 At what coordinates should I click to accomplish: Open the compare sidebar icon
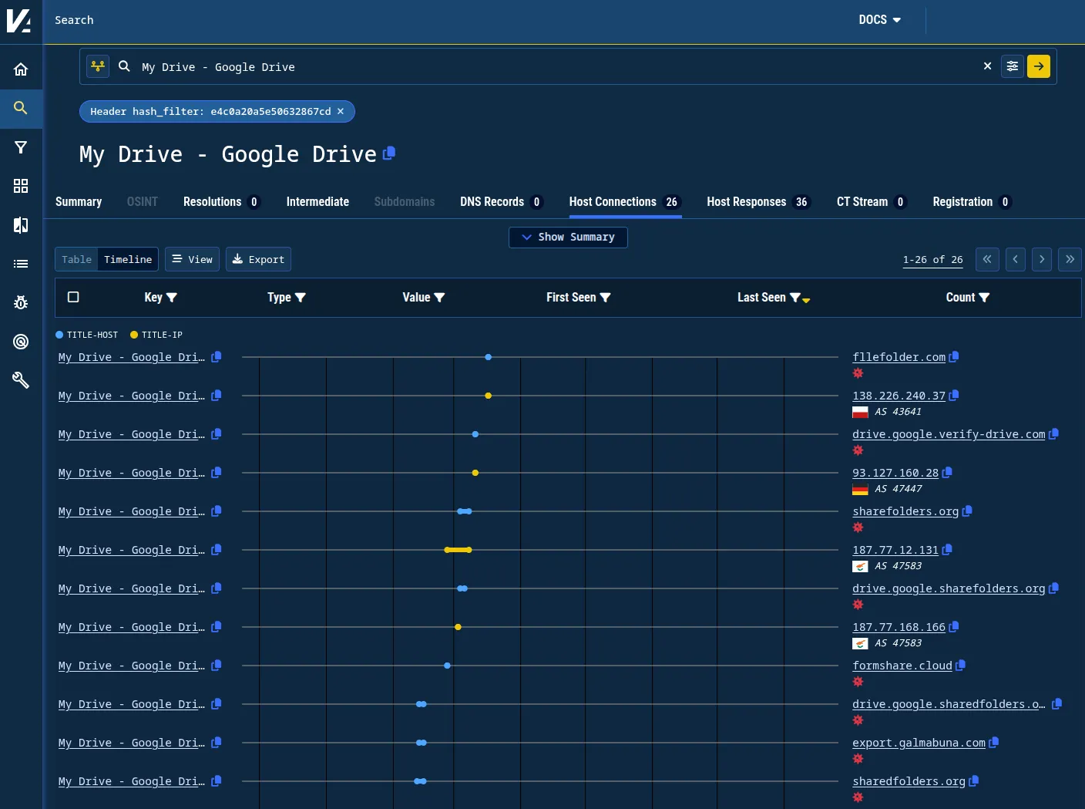tap(21, 225)
